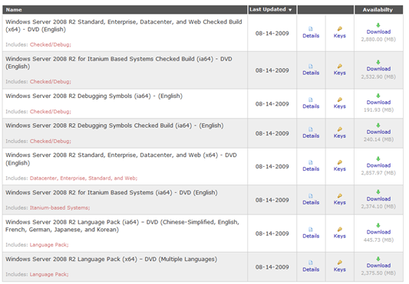Image resolution: width=409 pixels, height=284 pixels.
Task: Open Details link in the 2,374.10 MB row
Action: click(311, 203)
